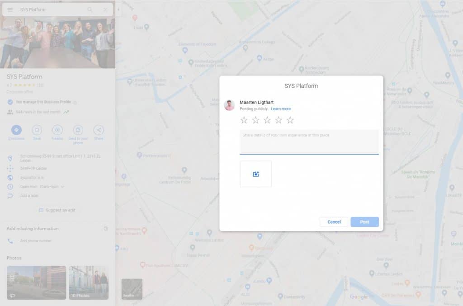Click the search magnifier icon

90,10
